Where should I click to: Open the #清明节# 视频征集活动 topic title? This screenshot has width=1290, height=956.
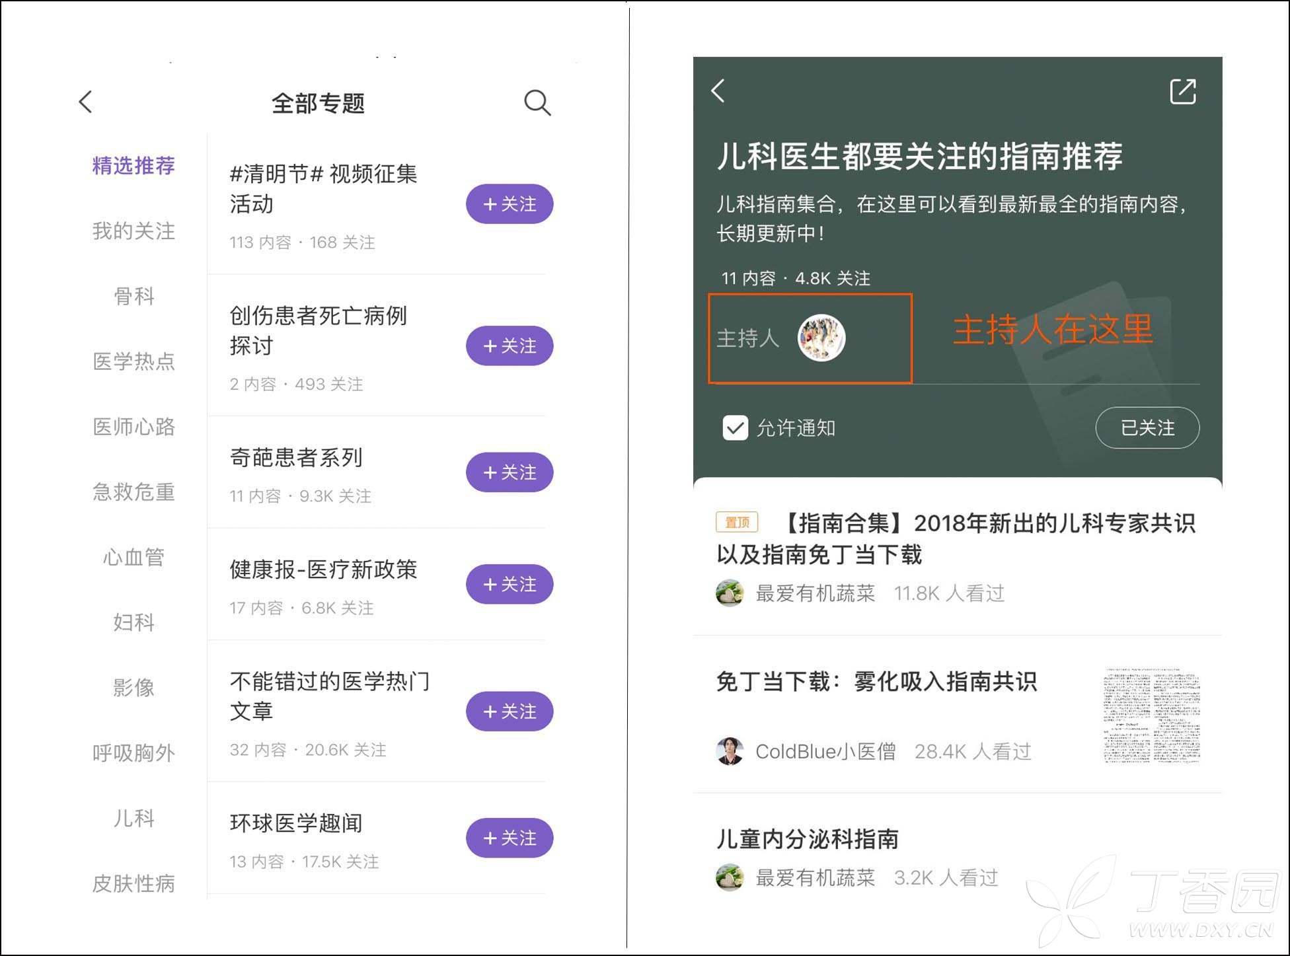323,188
